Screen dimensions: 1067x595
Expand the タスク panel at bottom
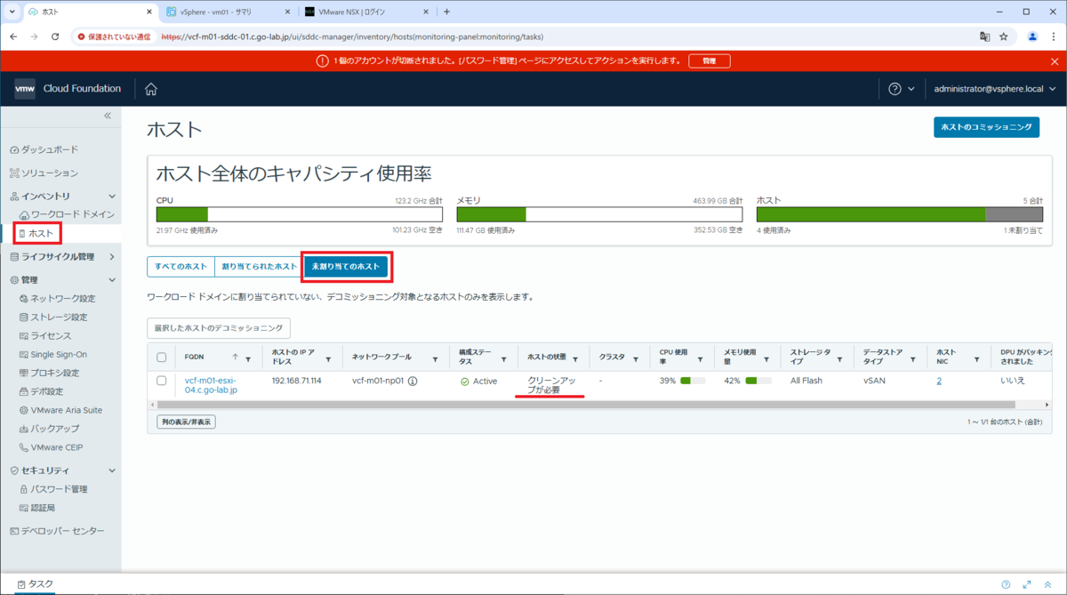coord(36,584)
